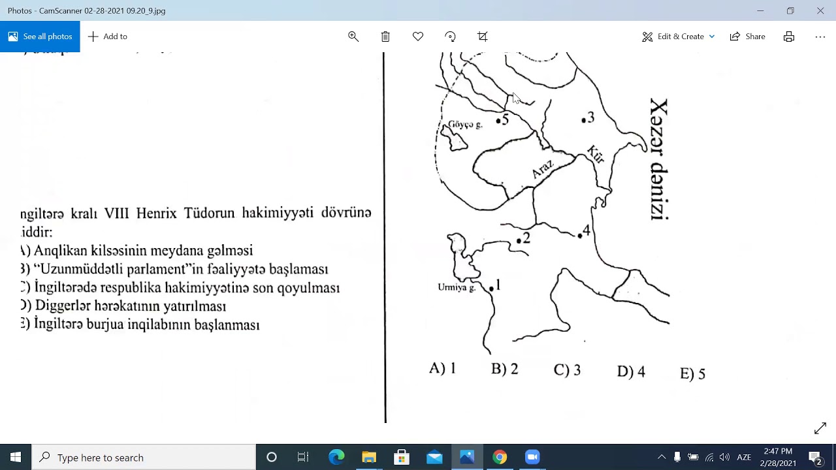The width and height of the screenshot is (836, 470).
Task: Open network Wi-Fi settings icon
Action: (x=709, y=457)
